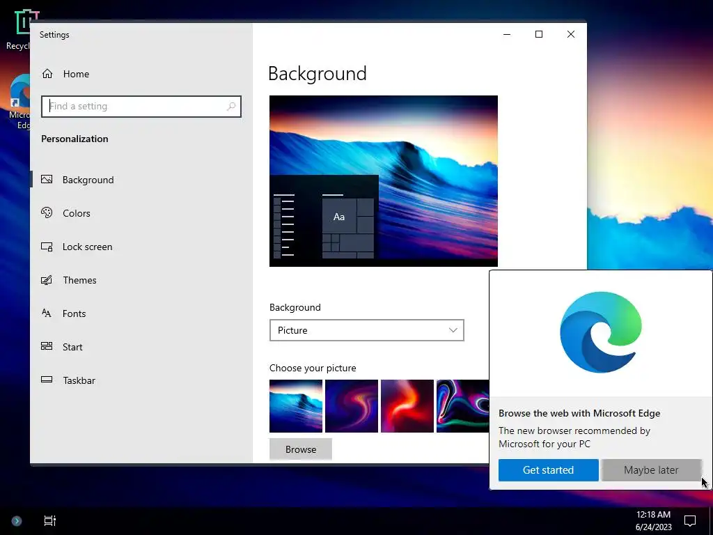
Task: Click the background preview image
Action: coord(384,180)
